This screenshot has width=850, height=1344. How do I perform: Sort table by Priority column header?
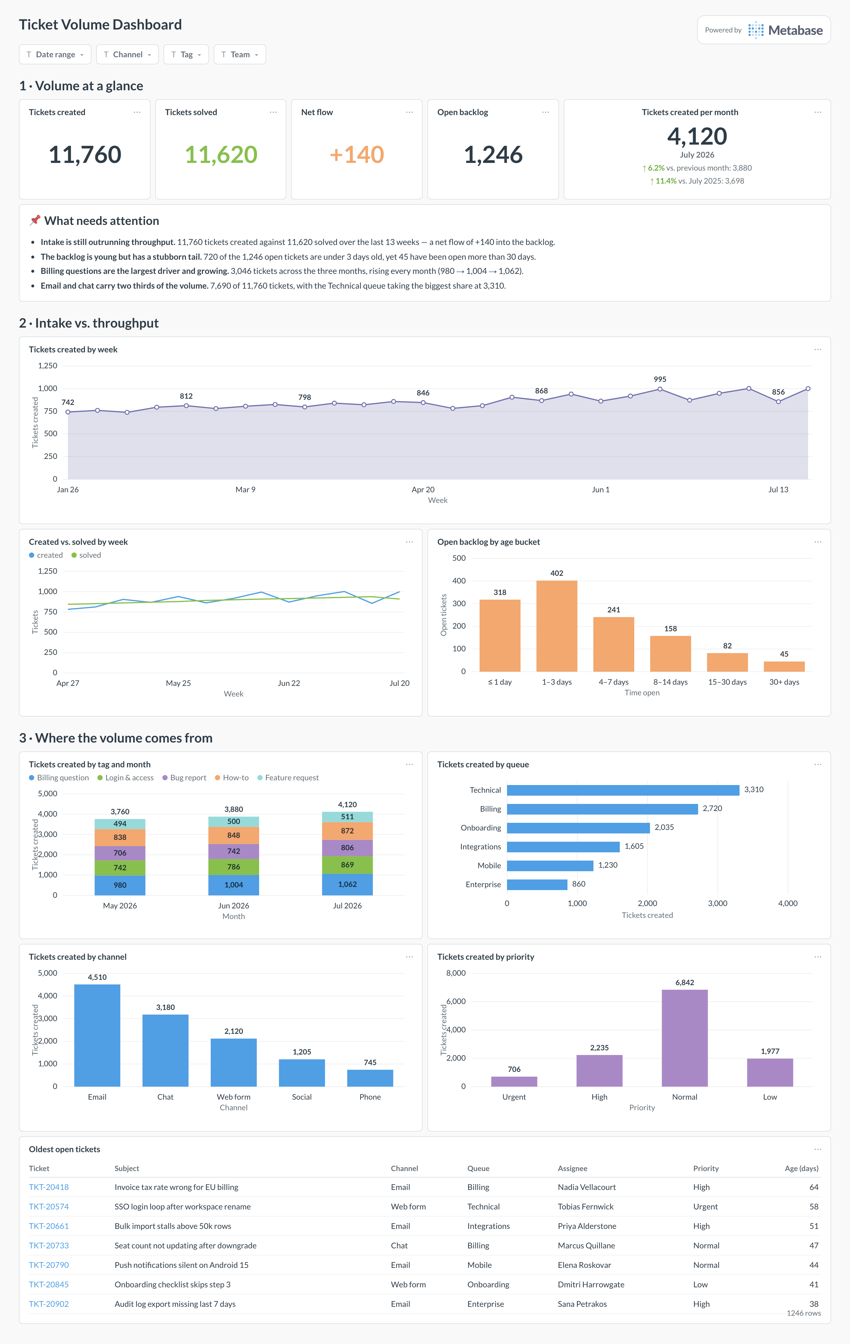pos(706,1169)
